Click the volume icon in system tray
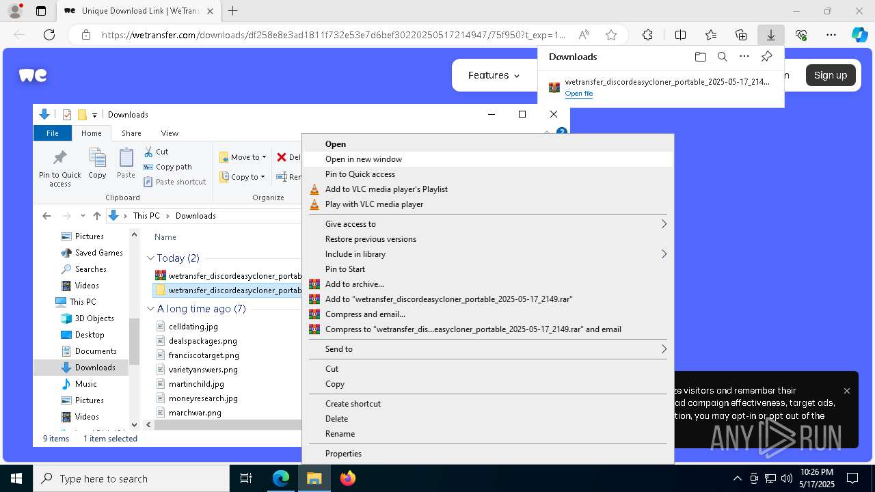 click(x=787, y=478)
